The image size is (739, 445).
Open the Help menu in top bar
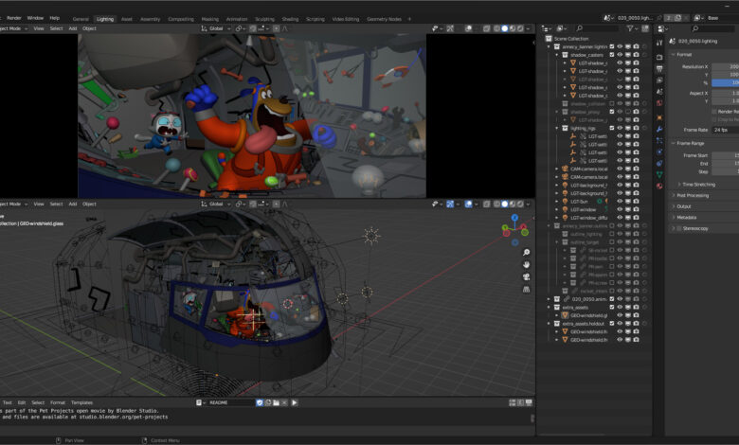coord(55,18)
